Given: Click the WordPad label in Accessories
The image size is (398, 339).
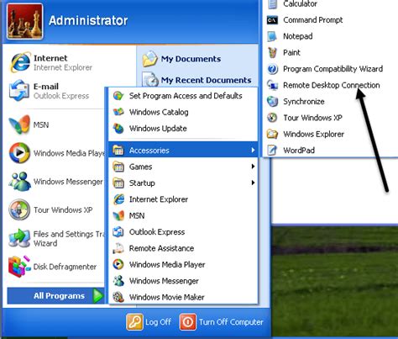Looking at the screenshot, I should [x=299, y=151].
